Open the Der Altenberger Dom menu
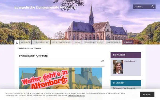The height and width of the screenshot is (100, 160). point(62,42)
